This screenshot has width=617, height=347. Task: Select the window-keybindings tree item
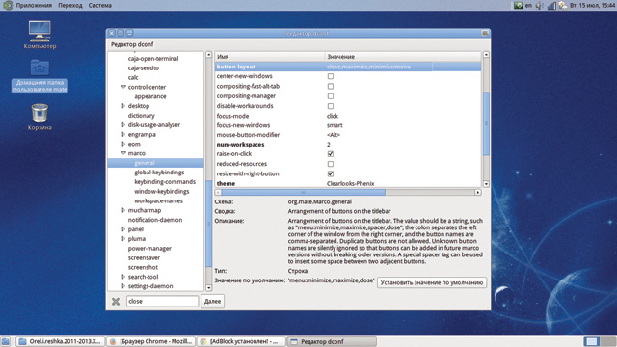[x=161, y=191]
